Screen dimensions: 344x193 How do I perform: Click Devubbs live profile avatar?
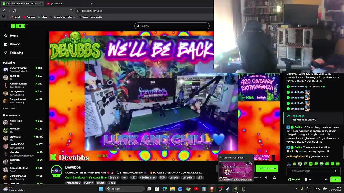click(56, 171)
